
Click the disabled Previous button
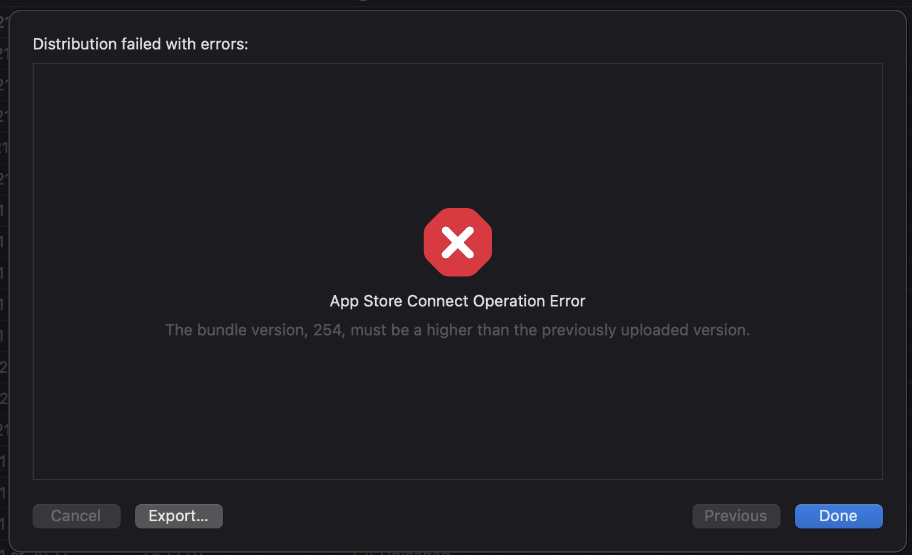click(x=736, y=516)
